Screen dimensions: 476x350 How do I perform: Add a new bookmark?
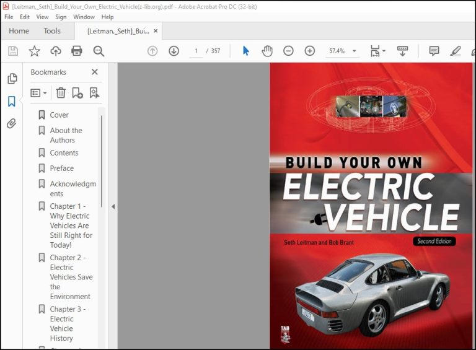pyautogui.click(x=77, y=93)
